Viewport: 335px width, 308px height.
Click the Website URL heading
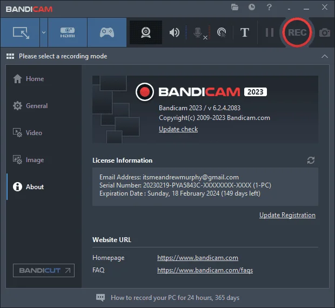112,240
